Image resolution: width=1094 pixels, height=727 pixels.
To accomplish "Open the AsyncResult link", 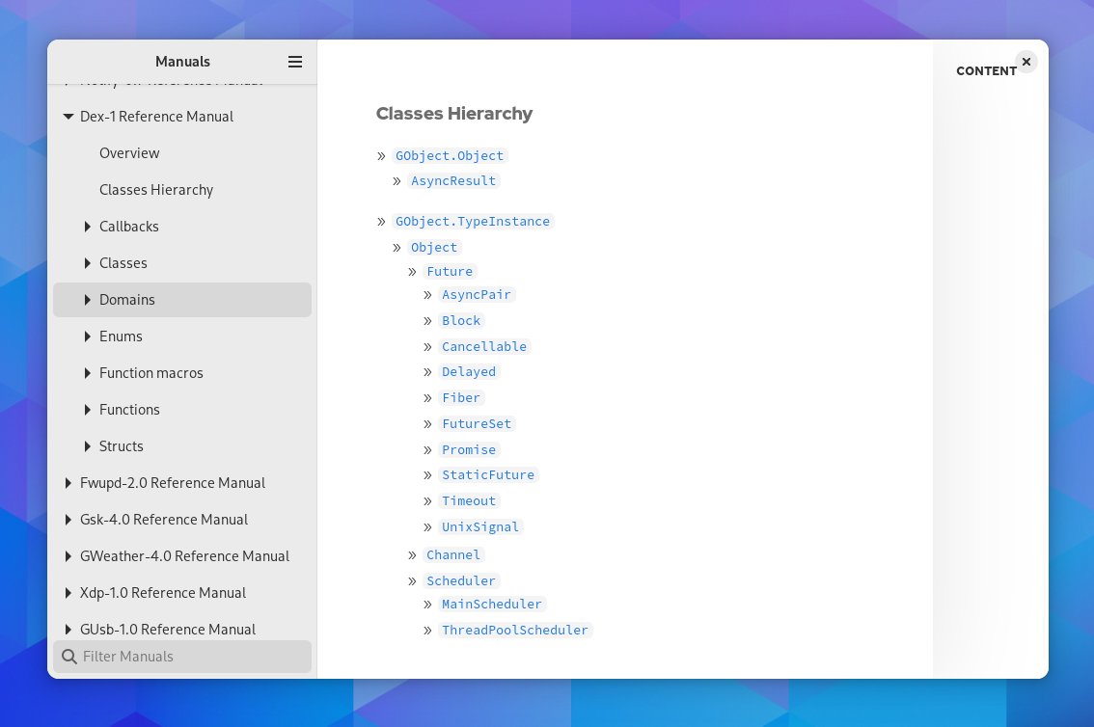I will pyautogui.click(x=453, y=180).
